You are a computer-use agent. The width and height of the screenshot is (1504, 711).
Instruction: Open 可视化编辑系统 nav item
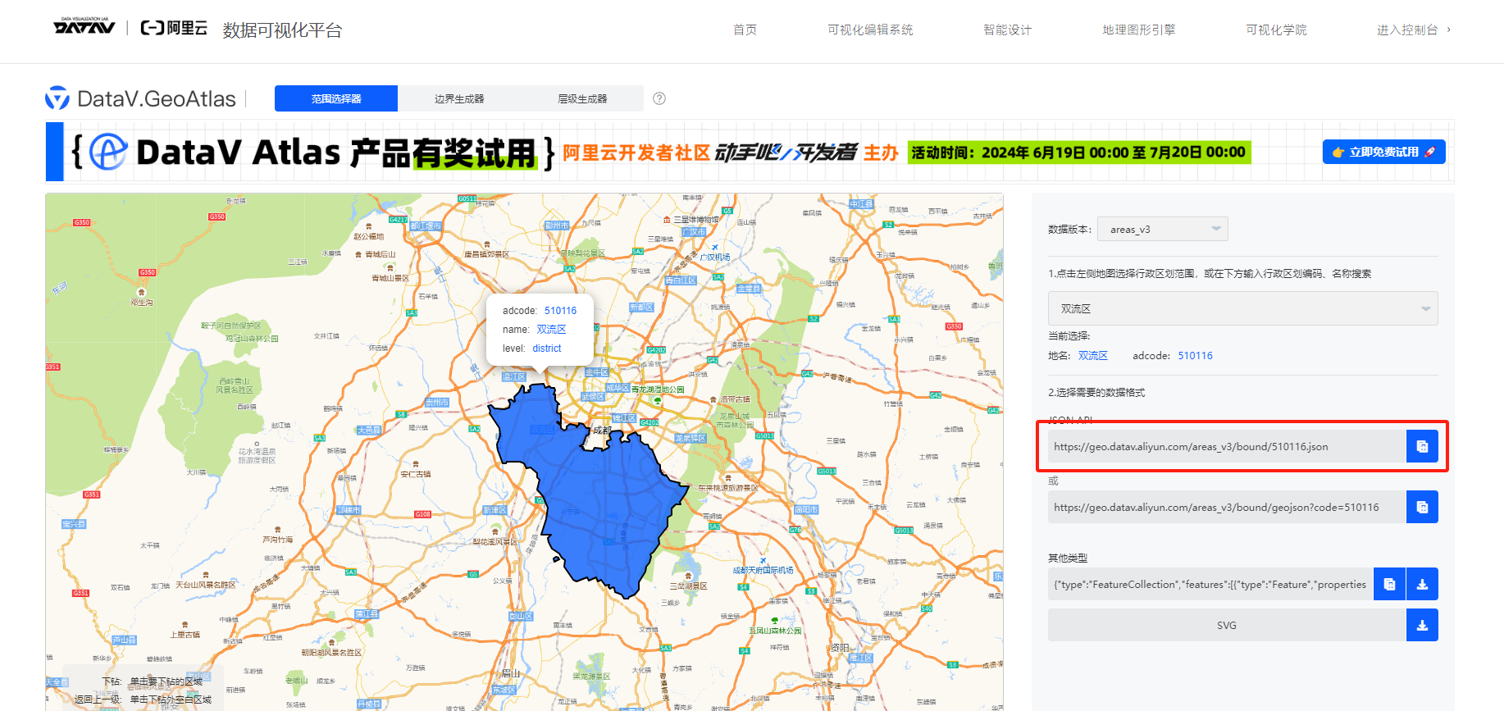click(x=870, y=30)
